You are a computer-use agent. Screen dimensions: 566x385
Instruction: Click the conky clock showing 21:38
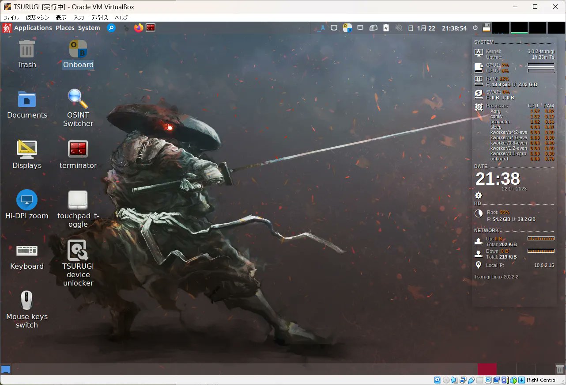pos(498,179)
